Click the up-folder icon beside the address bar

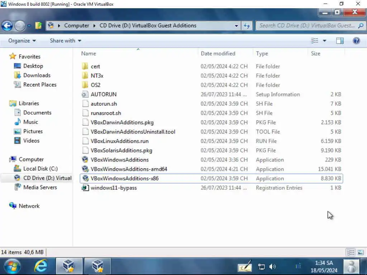click(x=38, y=25)
